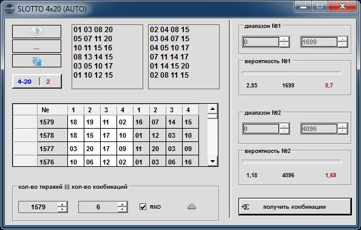Click the value 1,18 under вероятность №2
Image resolution: width=361 pixels, height=230 pixels.
[x=252, y=175]
